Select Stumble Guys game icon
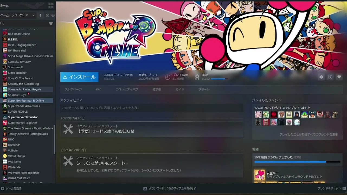 tap(5, 95)
